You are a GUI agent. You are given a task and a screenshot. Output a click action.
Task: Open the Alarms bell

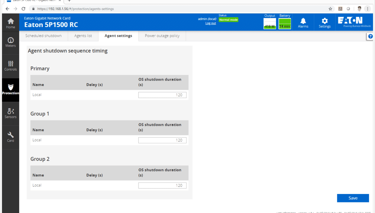[303, 23]
